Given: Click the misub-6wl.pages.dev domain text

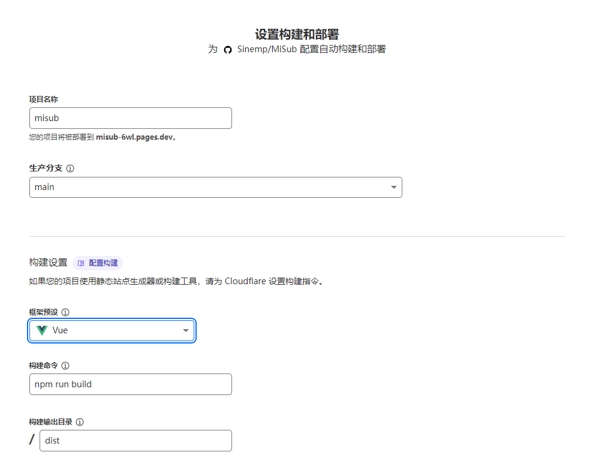Looking at the screenshot, I should [x=134, y=137].
